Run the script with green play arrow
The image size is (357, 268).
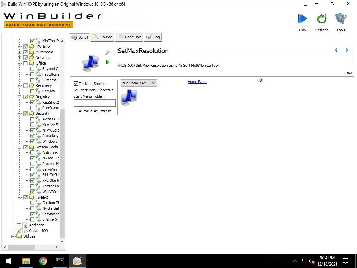tap(108, 62)
